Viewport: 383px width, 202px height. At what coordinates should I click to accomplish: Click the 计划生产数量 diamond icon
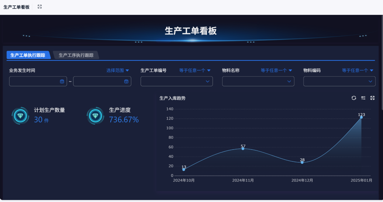[20, 116]
